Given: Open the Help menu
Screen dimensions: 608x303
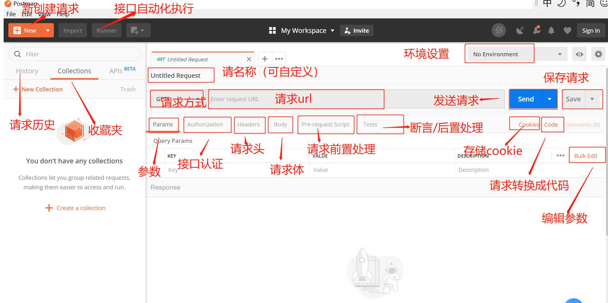Looking at the screenshot, I should point(63,14).
